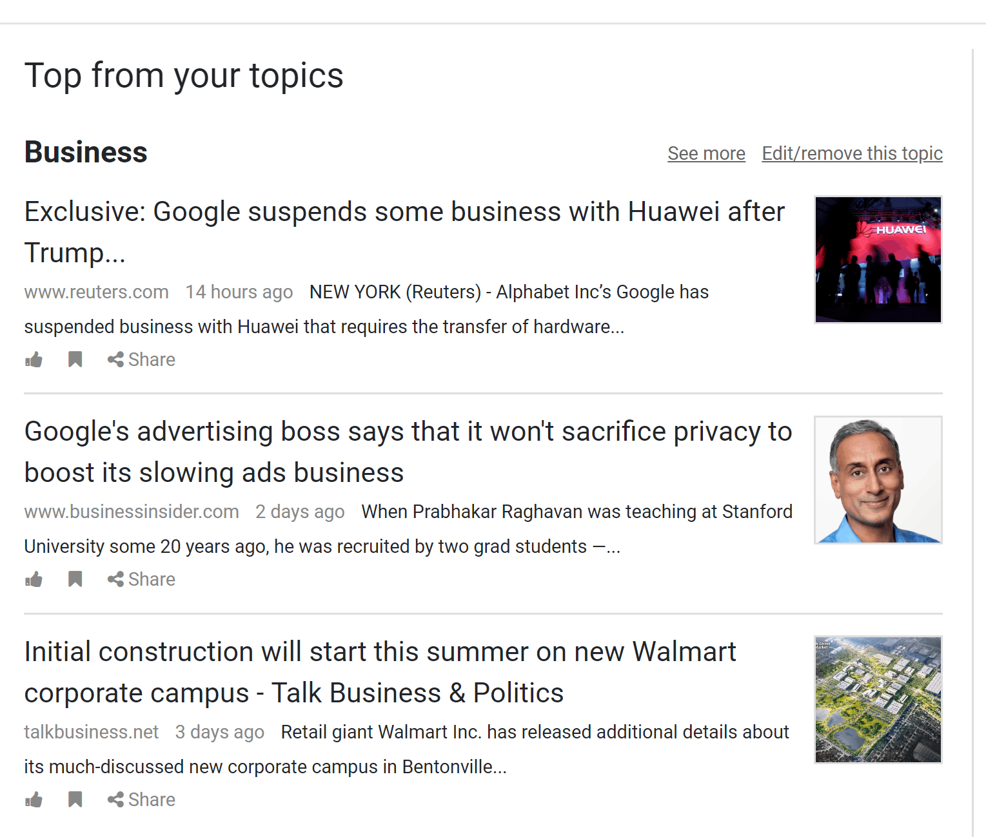Share the Reuters Huawei story
The width and height of the screenshot is (986, 837).
coord(141,360)
